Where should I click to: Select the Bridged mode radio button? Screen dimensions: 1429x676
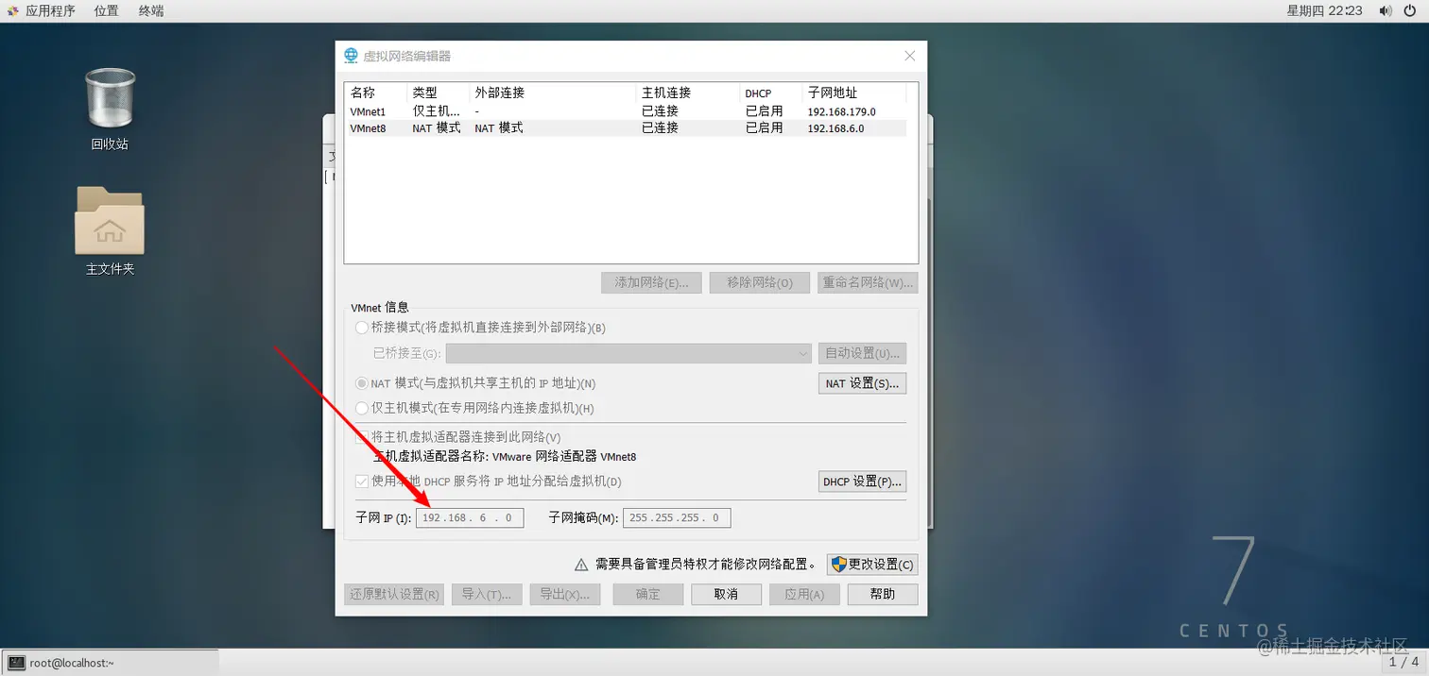point(362,328)
